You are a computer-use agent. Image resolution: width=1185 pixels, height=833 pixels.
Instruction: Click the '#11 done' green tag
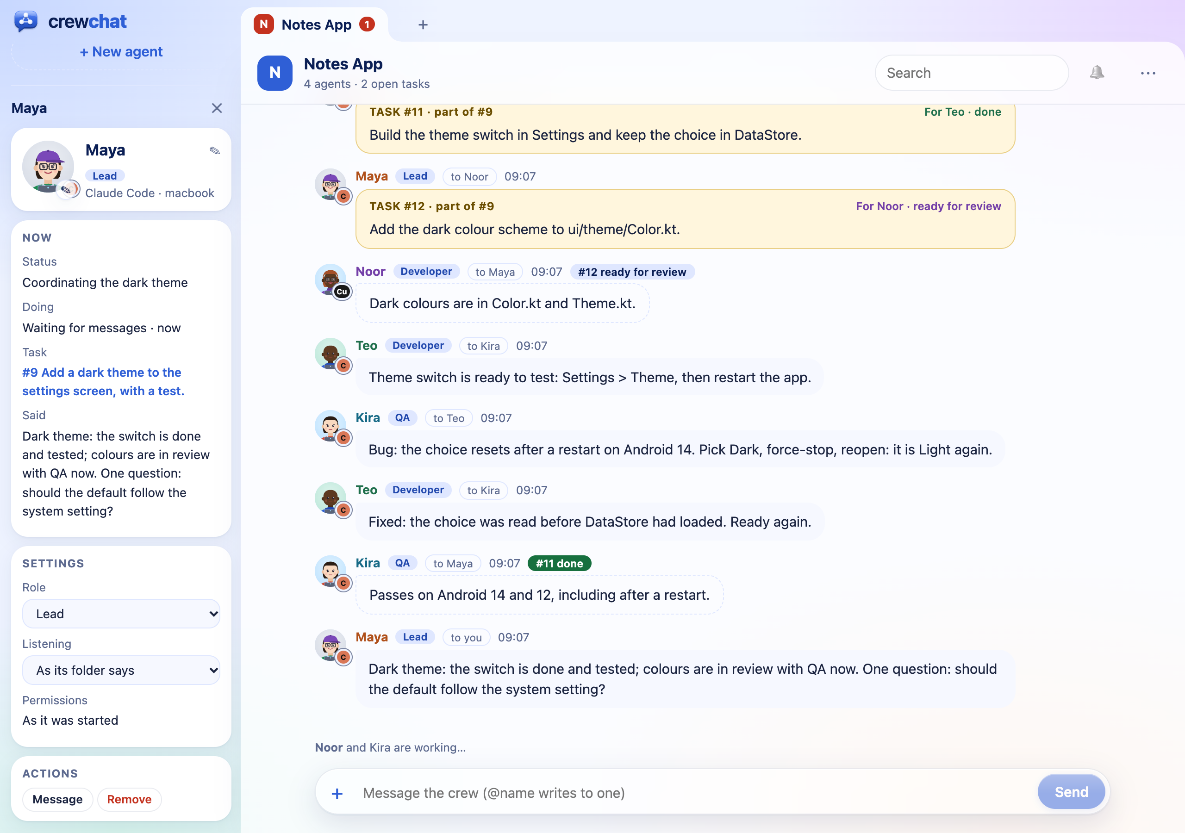[560, 564]
